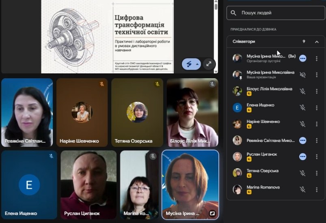This screenshot has width=326, height=223.
Task: Click the presentation's vertical scrollbar
Action: (216, 36)
